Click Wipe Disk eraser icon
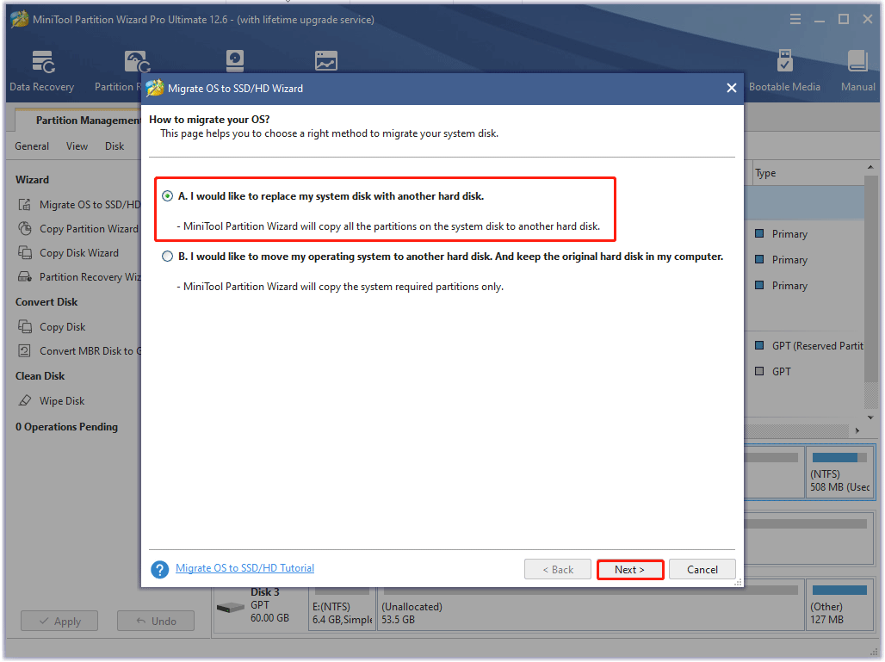The image size is (885, 662). (x=24, y=400)
